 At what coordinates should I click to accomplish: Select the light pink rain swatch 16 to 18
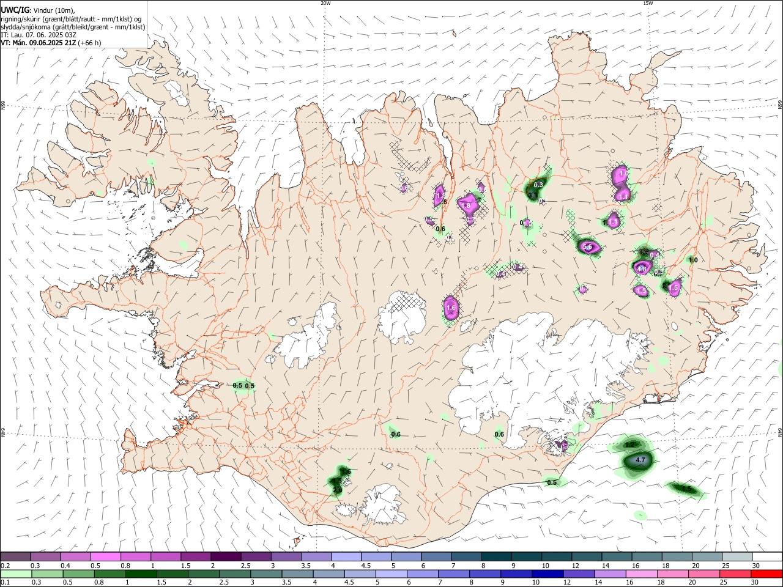pos(642,574)
